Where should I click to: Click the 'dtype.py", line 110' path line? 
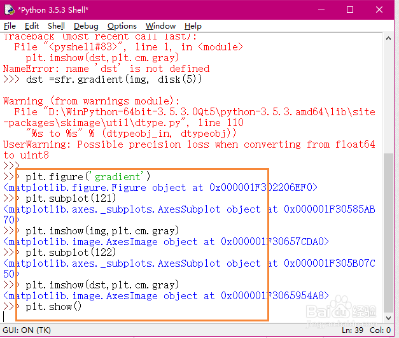(123, 123)
